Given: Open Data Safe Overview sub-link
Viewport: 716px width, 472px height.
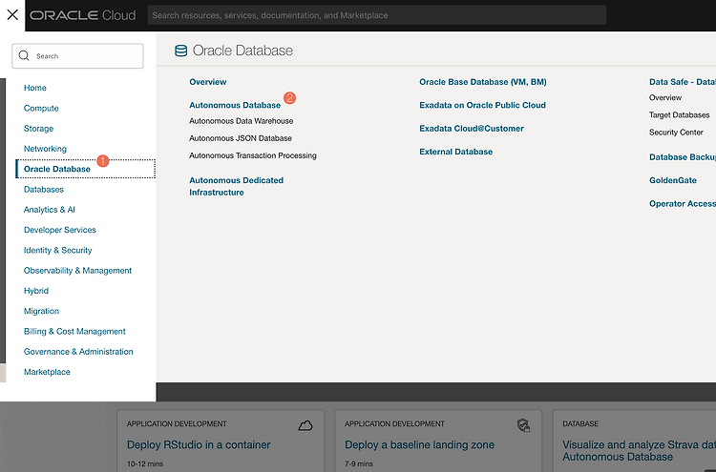Looking at the screenshot, I should point(665,97).
